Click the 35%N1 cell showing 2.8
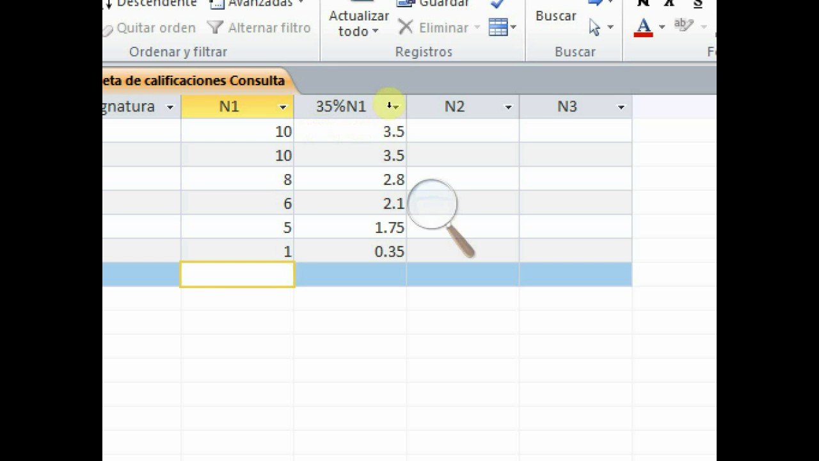Viewport: 819px width, 461px height. coord(350,179)
